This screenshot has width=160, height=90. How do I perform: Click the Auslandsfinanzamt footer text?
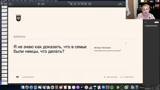coord(28,77)
